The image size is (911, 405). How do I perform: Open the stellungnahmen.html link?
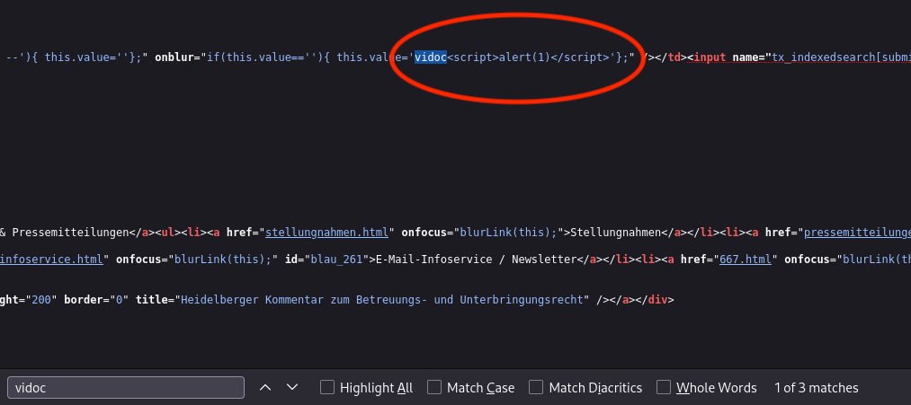pyautogui.click(x=327, y=233)
